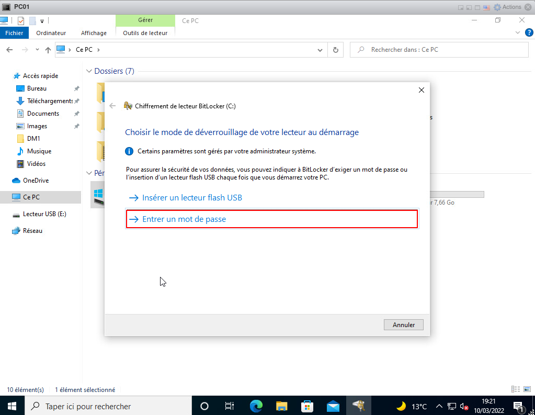Open the recent locations dropdown arrow

coord(37,50)
